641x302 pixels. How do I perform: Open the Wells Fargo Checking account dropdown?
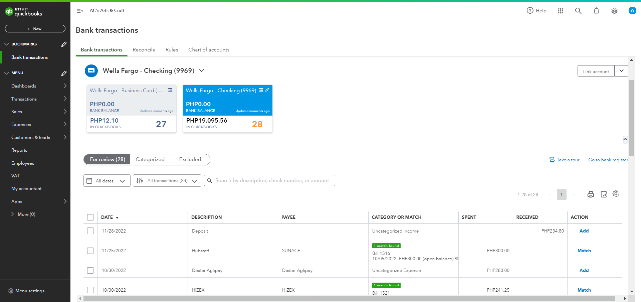[202, 70]
